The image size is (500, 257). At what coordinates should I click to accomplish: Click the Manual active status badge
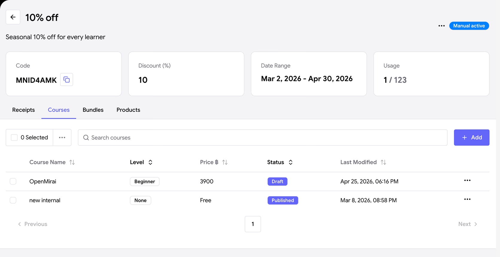click(x=469, y=26)
